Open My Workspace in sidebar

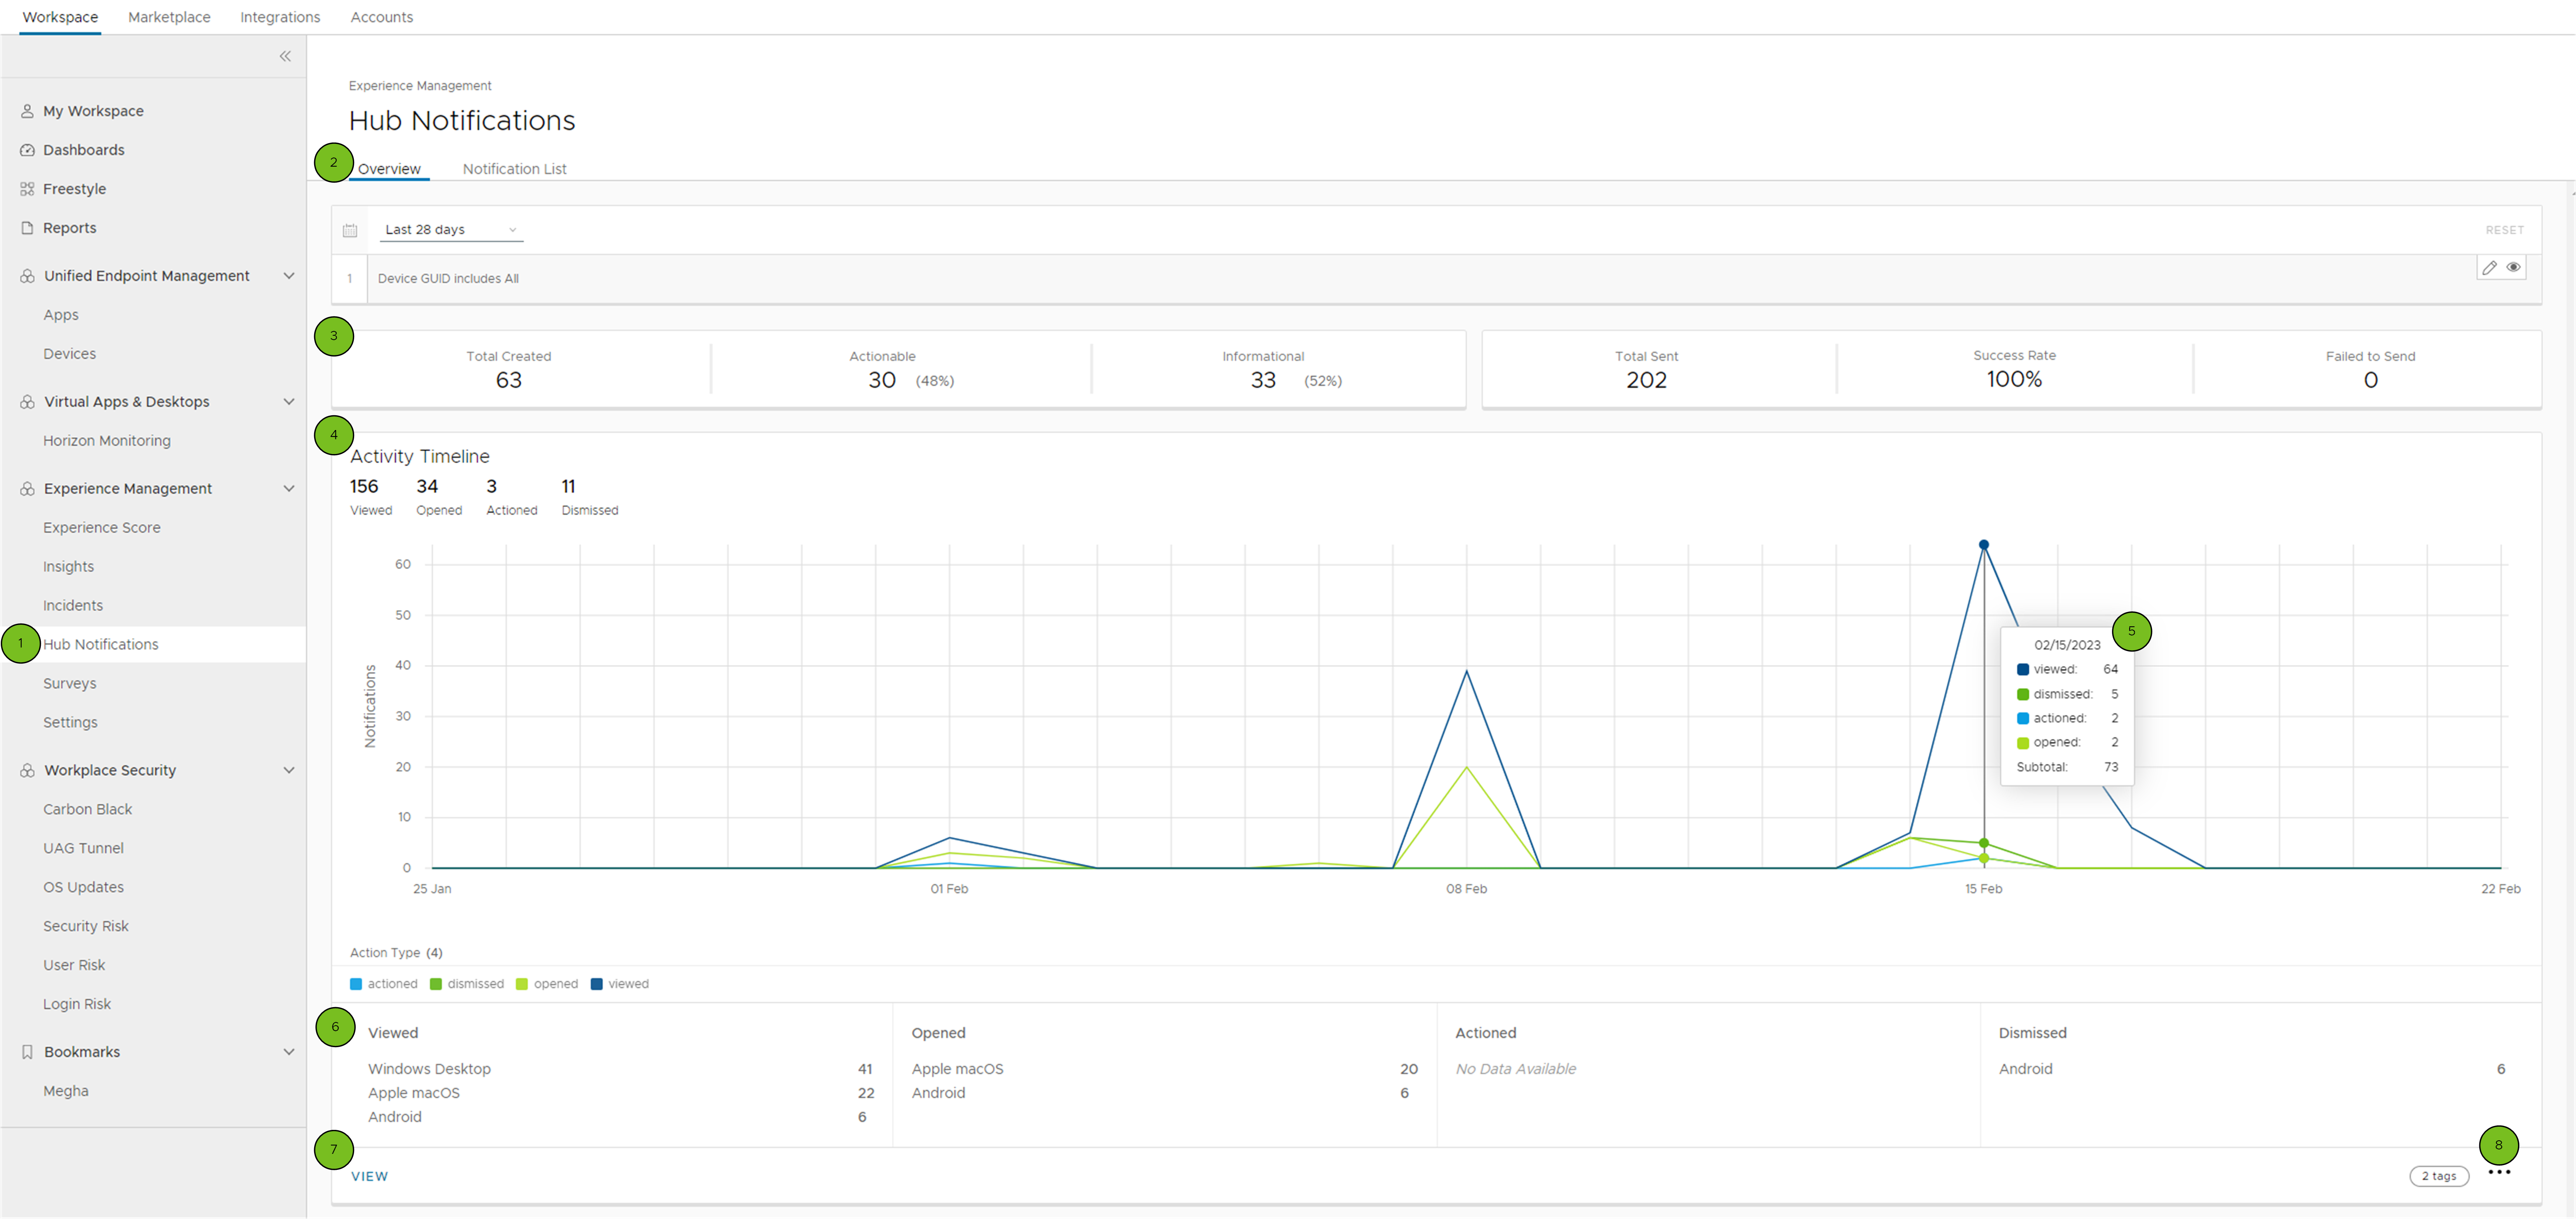coord(93,111)
